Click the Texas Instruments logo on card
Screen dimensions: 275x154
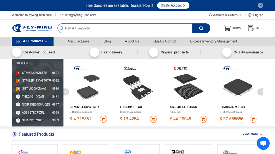[130, 68]
